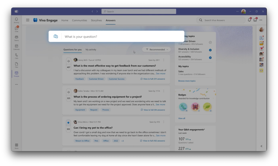Open the heart app in right rail

[x=261, y=49]
